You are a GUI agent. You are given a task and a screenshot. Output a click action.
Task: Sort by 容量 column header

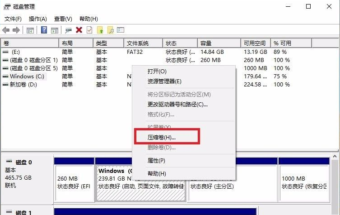pos(206,43)
